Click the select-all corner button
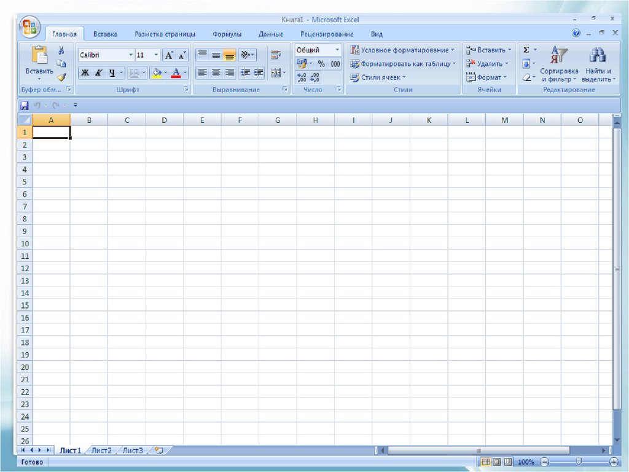This screenshot has height=472, width=629. (25, 120)
